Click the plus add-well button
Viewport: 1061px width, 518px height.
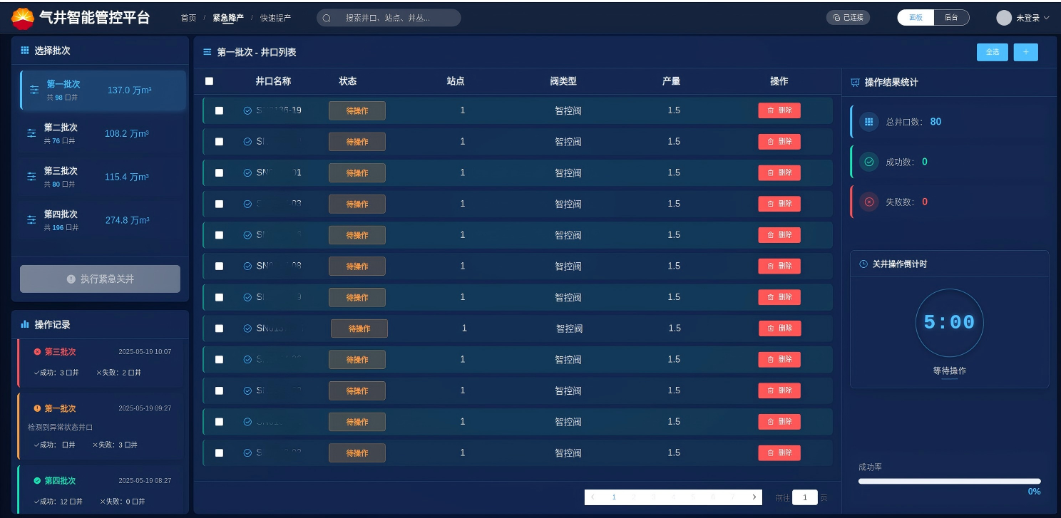pos(1025,52)
